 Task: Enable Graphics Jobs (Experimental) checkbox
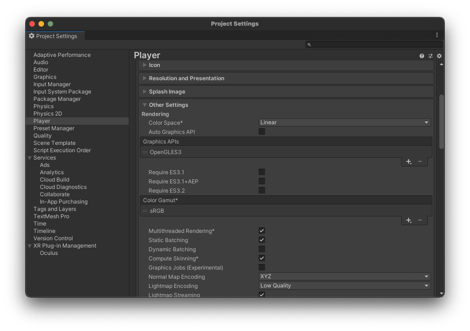[262, 267]
